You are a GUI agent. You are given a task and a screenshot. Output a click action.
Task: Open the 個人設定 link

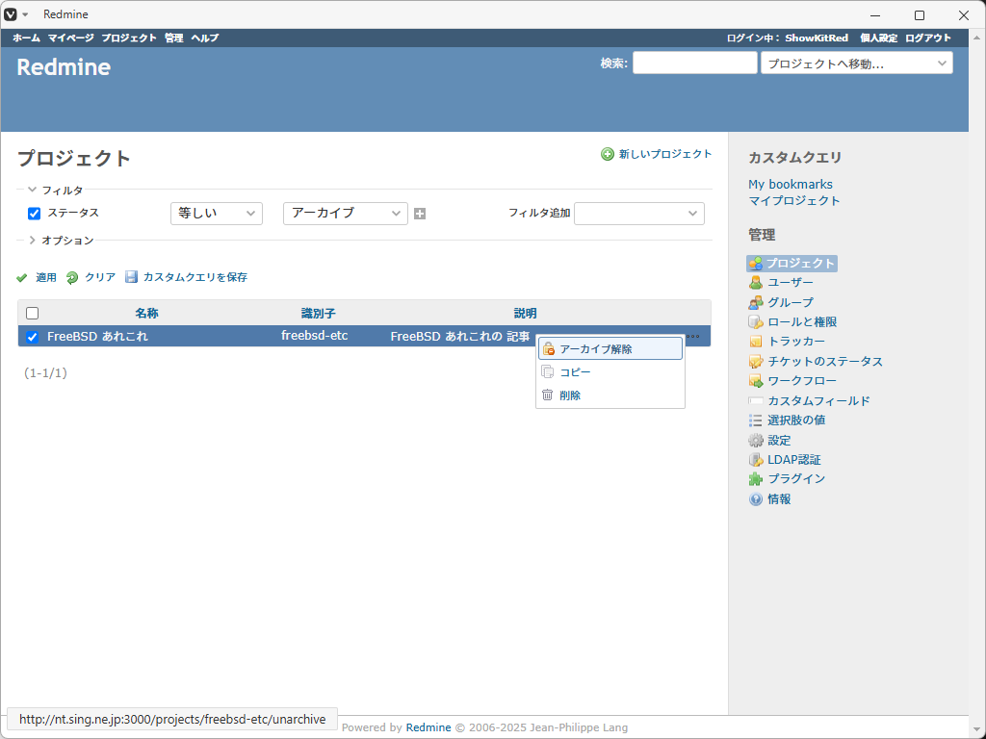pos(878,38)
